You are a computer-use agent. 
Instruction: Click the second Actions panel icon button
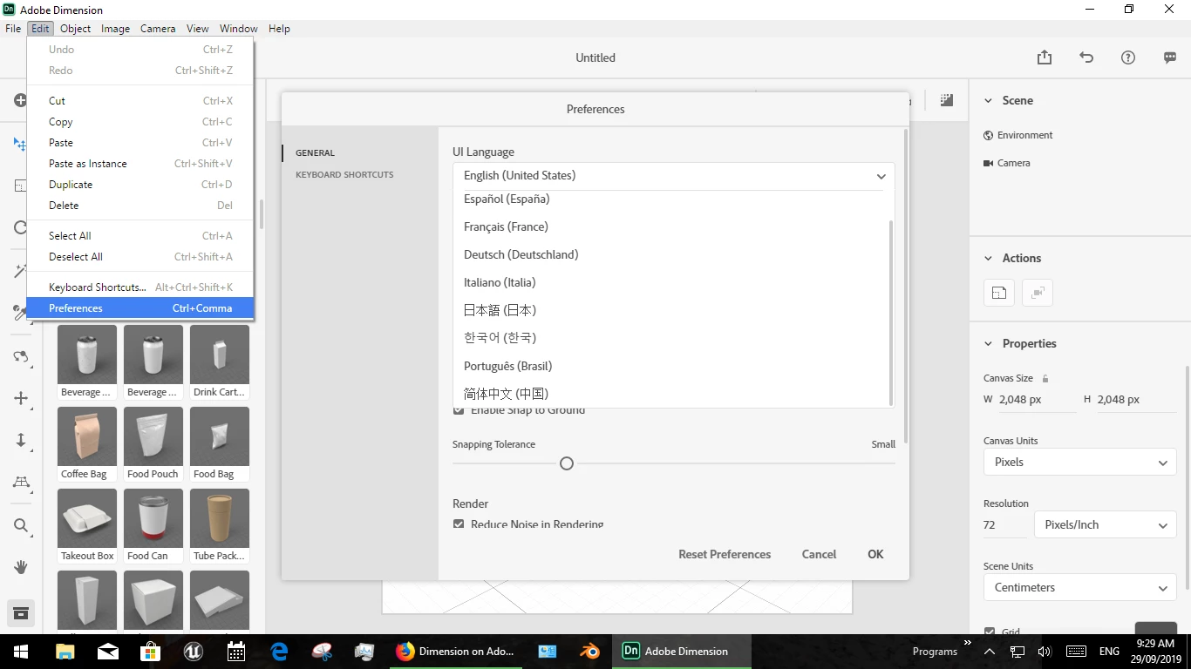[x=1038, y=293]
